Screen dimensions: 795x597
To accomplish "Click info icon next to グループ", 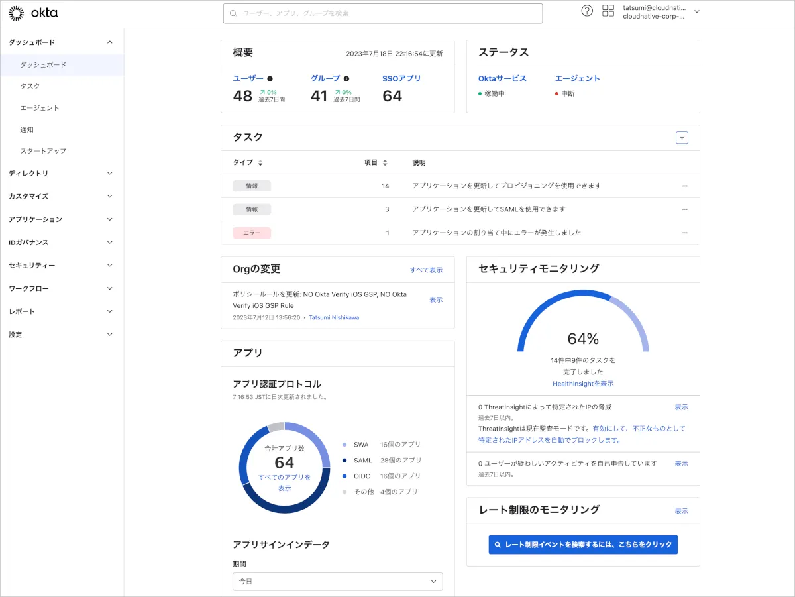I will pos(346,78).
